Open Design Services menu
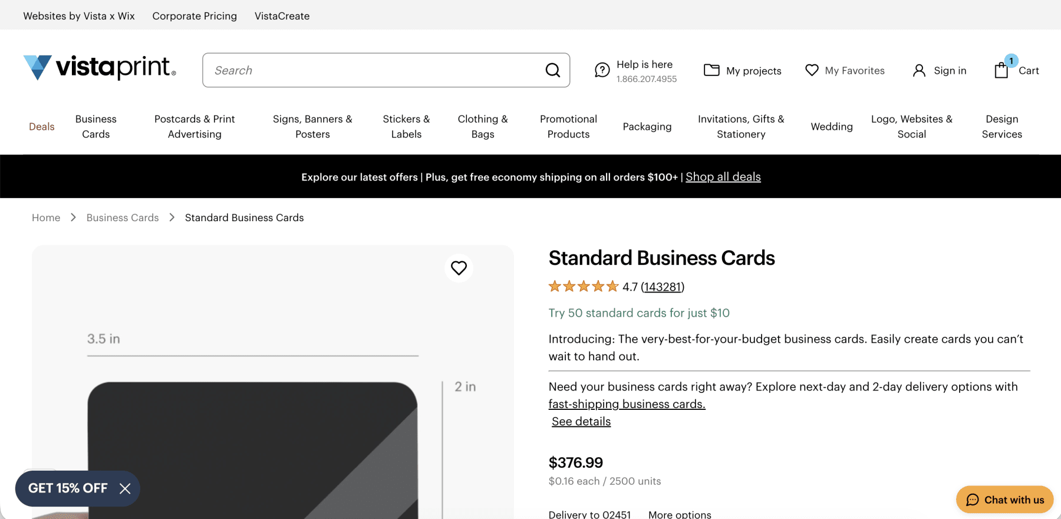 tap(1002, 127)
